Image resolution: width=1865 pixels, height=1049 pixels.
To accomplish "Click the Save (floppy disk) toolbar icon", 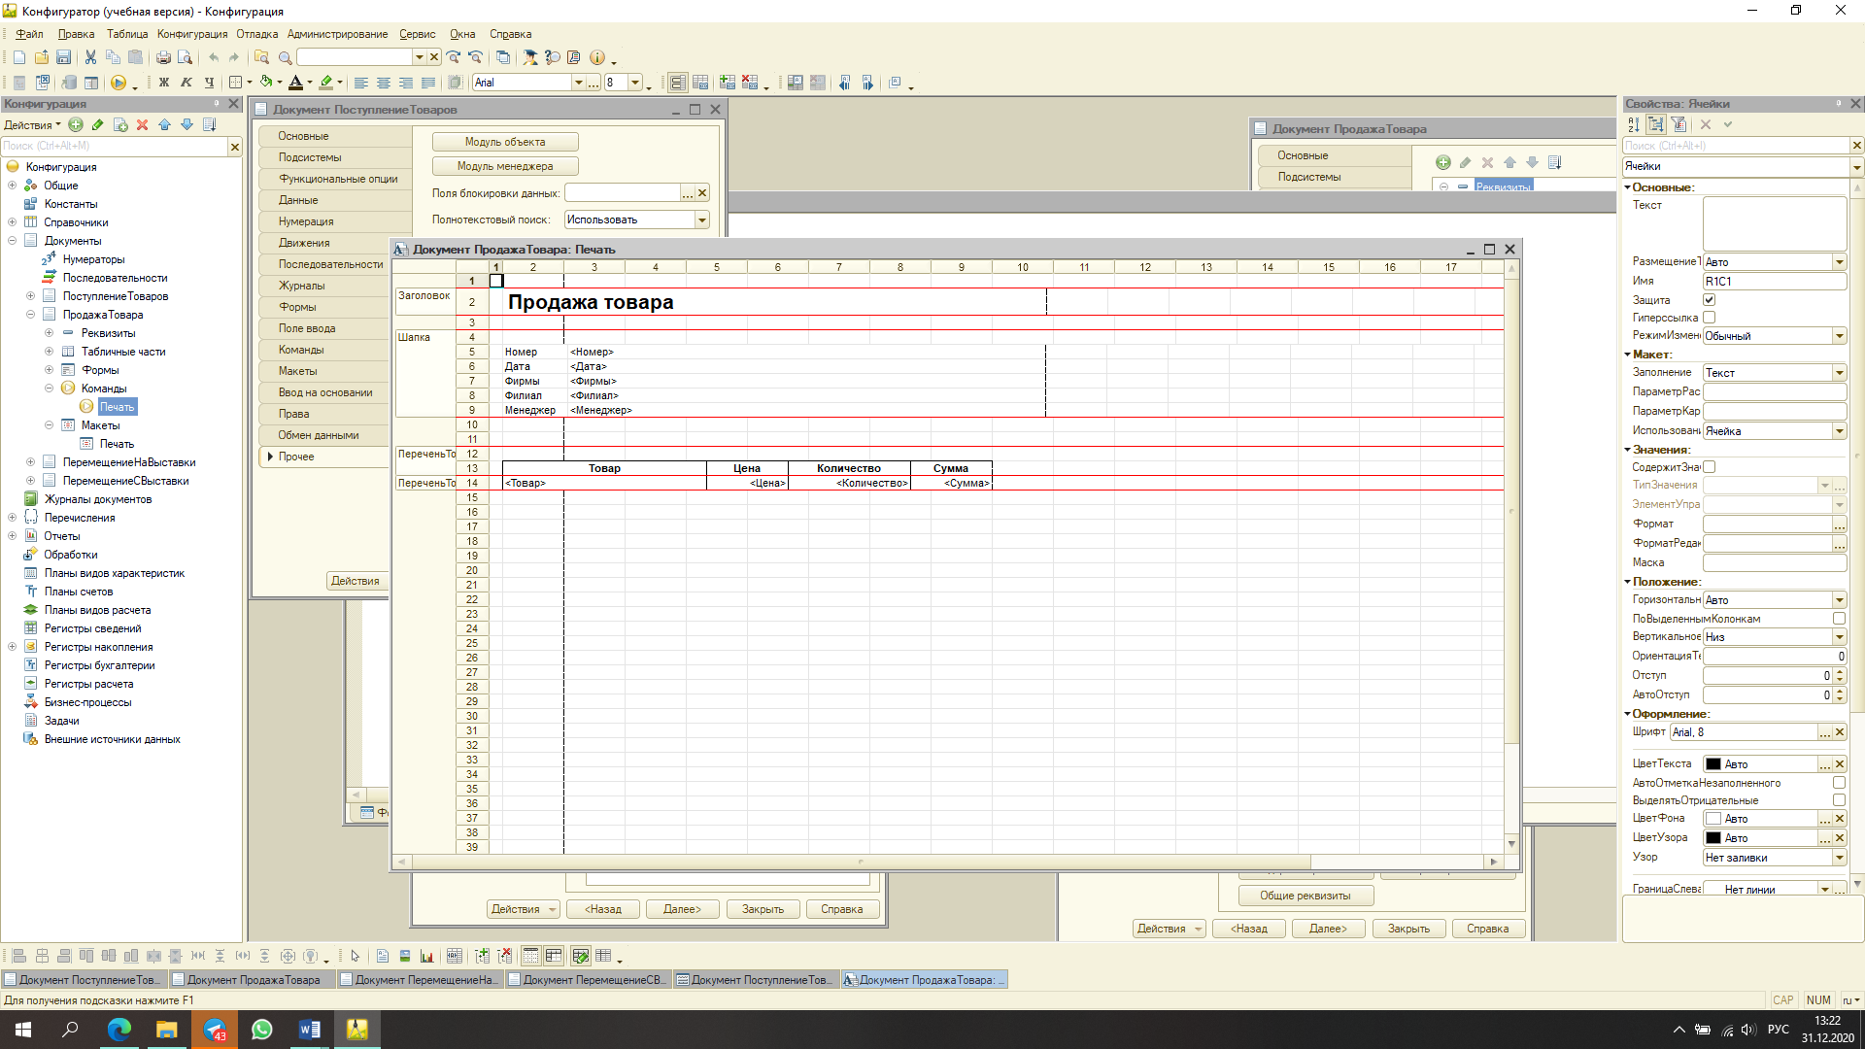I will pyautogui.click(x=63, y=57).
